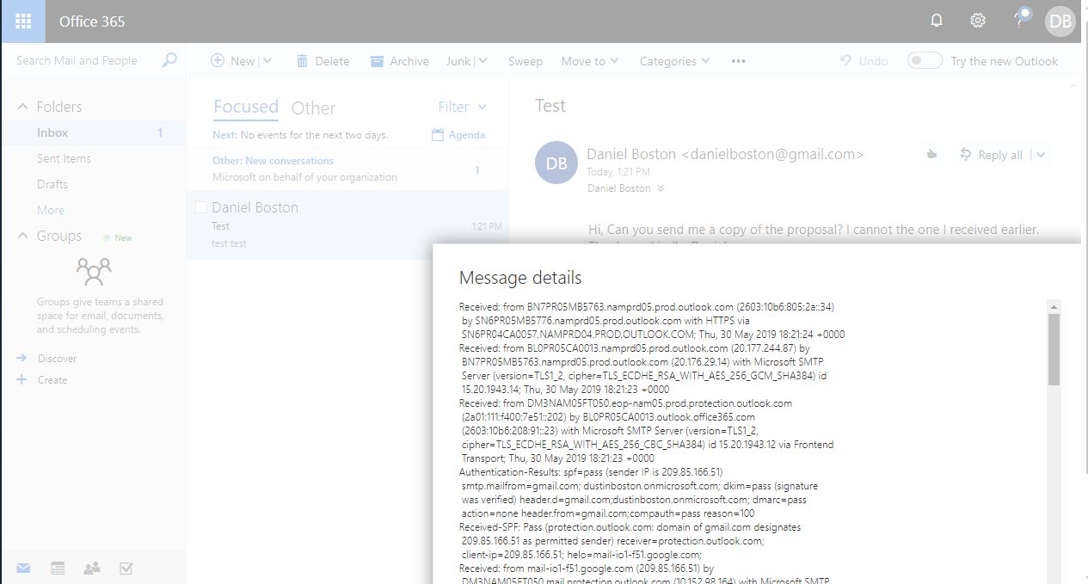Open the People icon in bottom bar
This screenshot has height=584, width=1088.
point(91,568)
